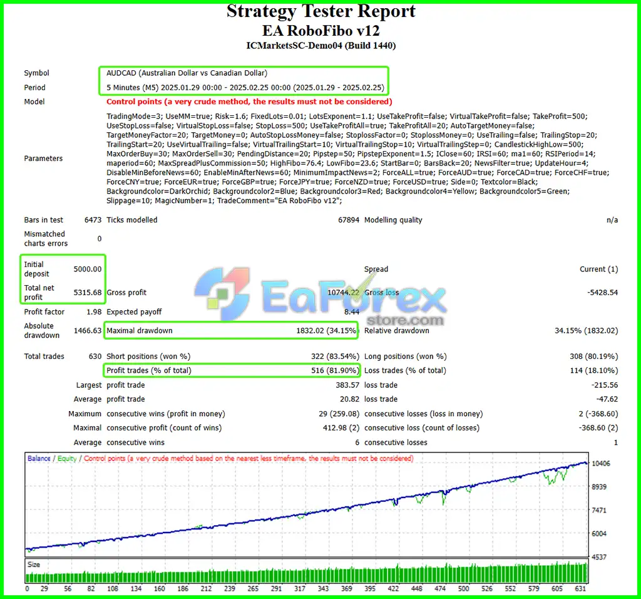This screenshot has width=641, height=599.
Task: Click the net profit value "5315.68"
Action: tap(88, 293)
